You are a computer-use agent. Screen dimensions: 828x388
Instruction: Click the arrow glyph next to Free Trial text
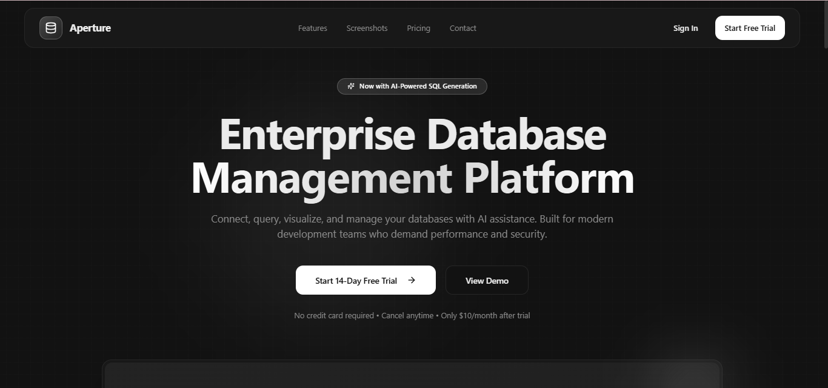click(412, 280)
